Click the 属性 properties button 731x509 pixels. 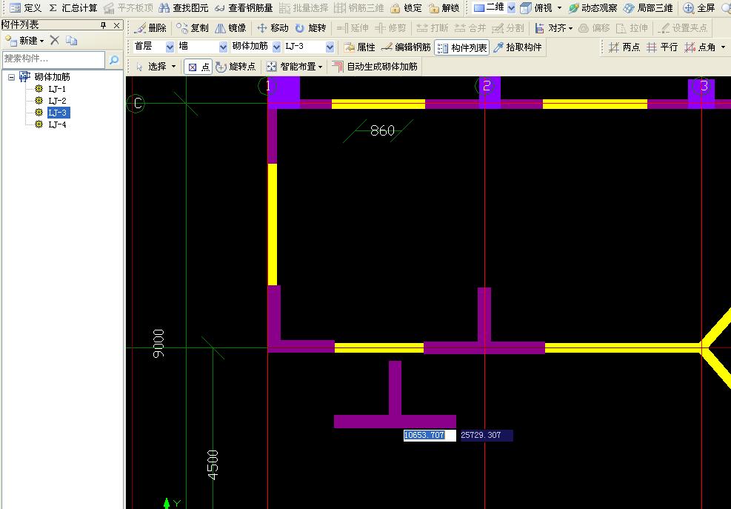[x=359, y=47]
